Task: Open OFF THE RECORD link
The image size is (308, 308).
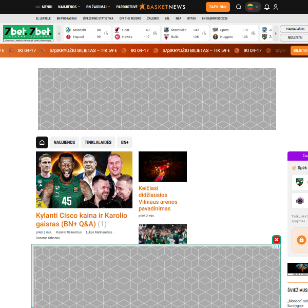Action: point(130,18)
